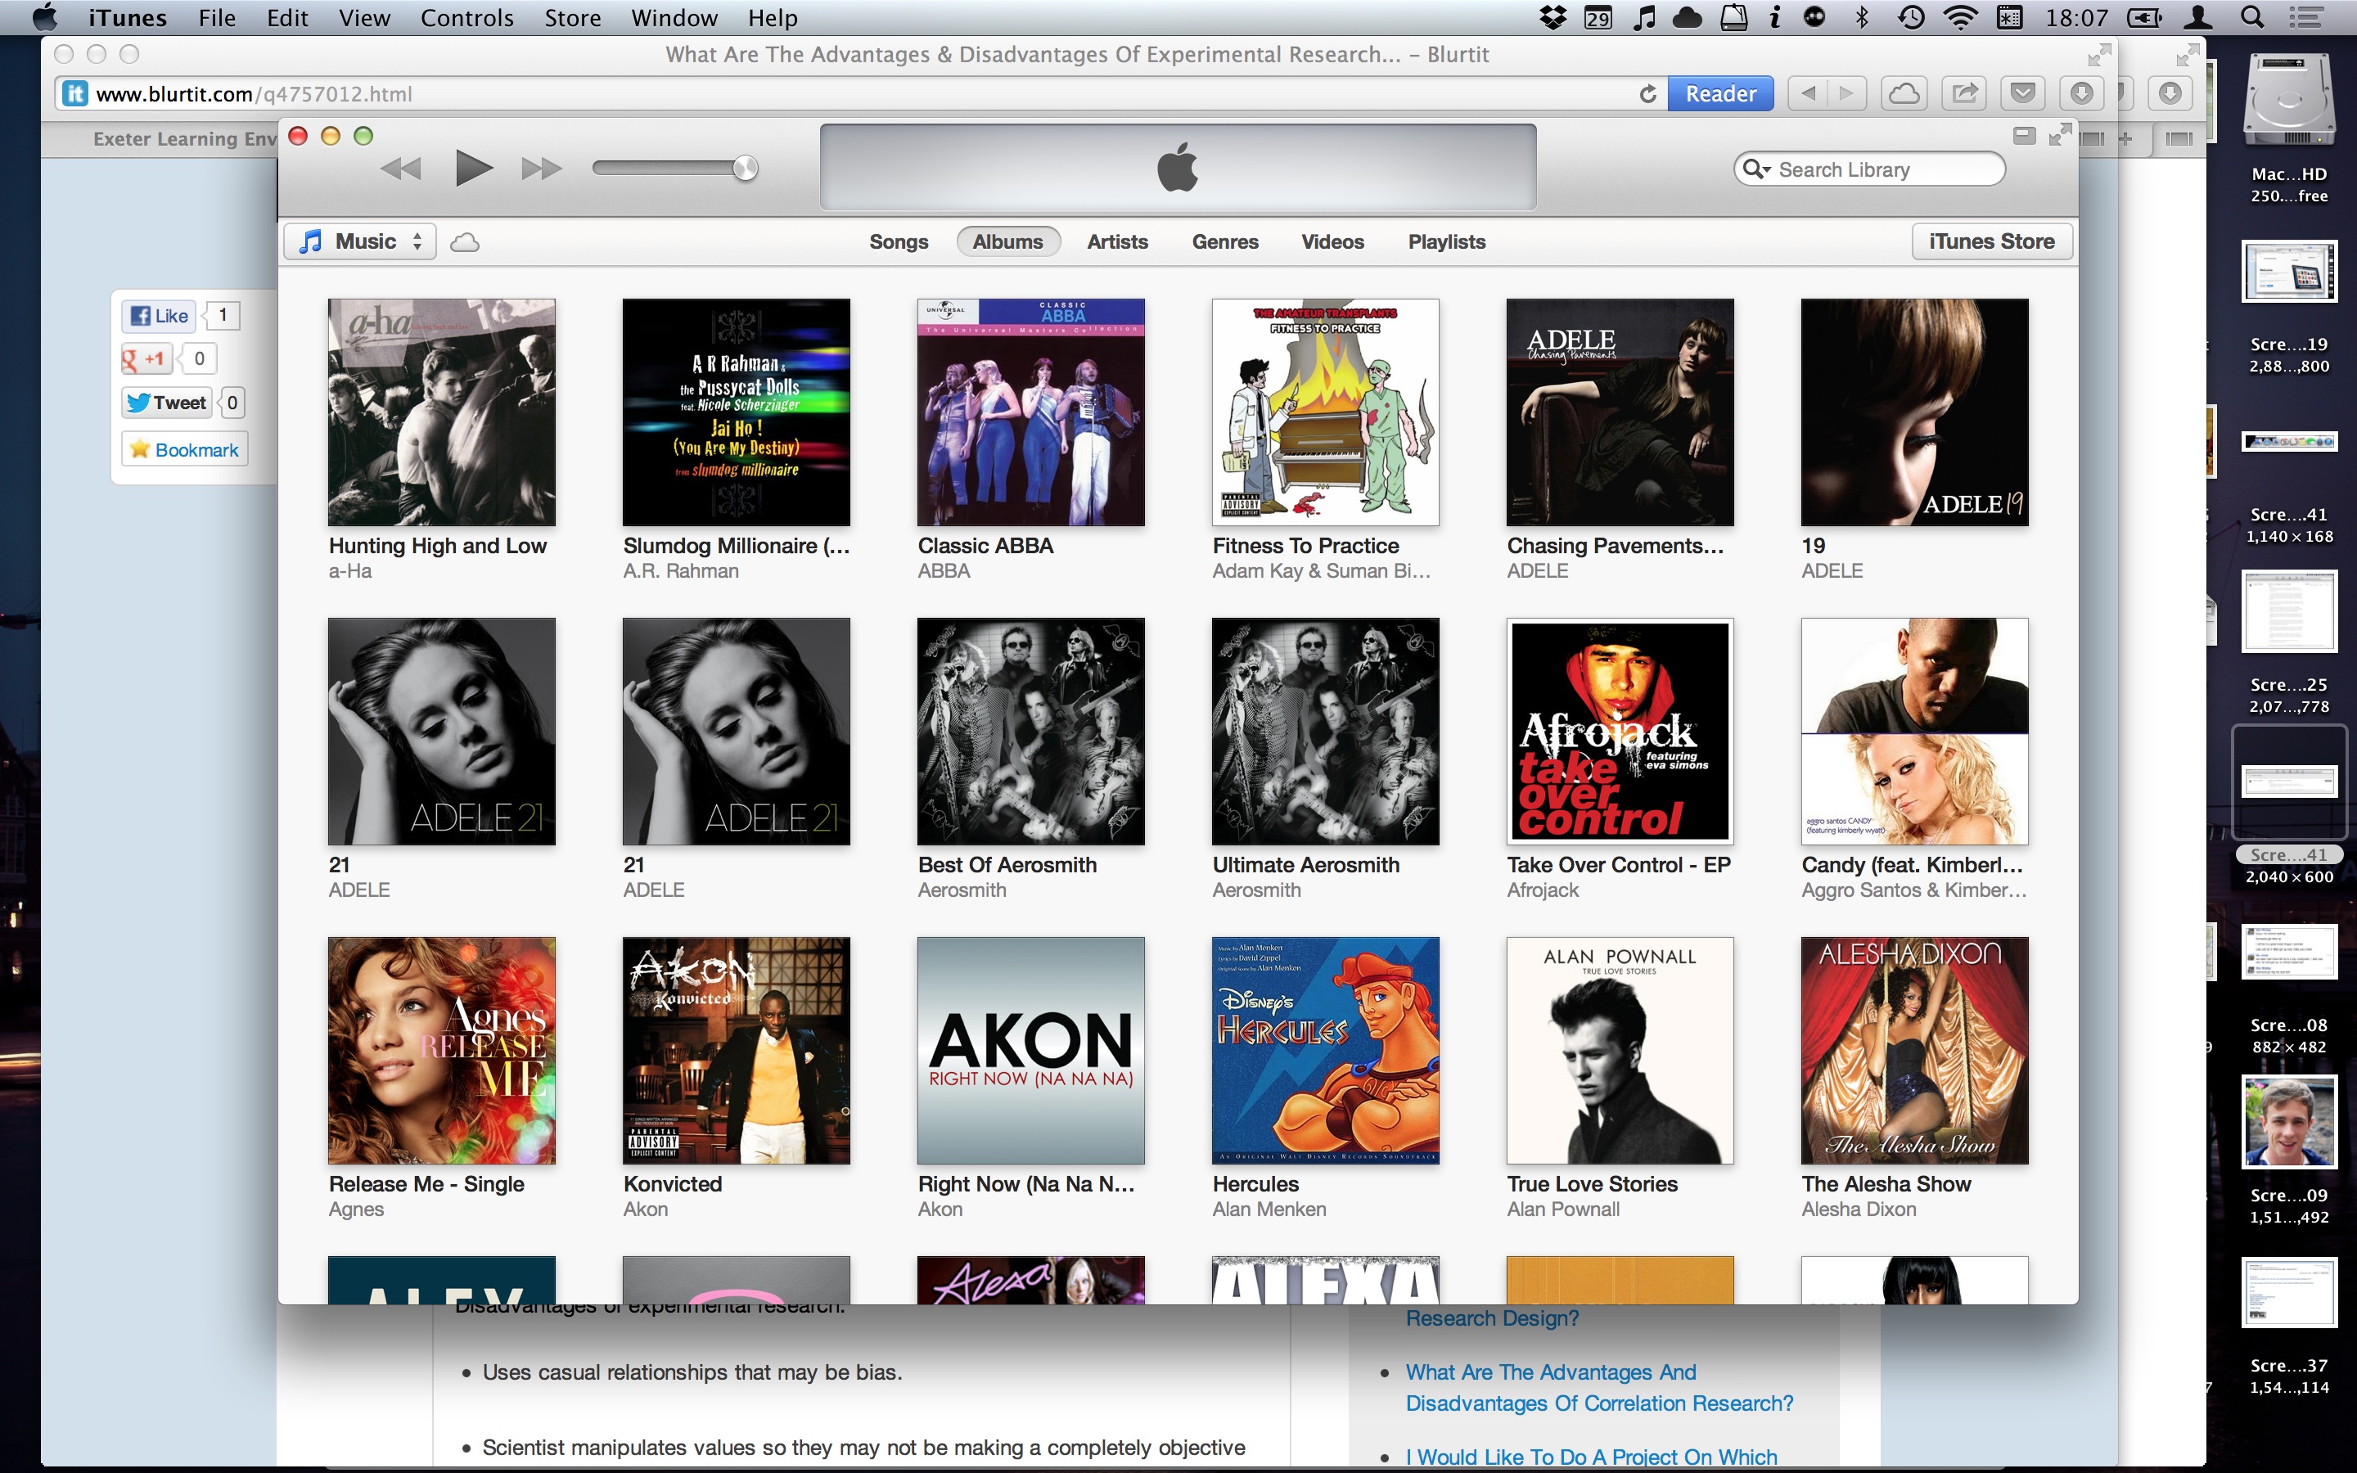Click the Tweet button

(x=167, y=403)
